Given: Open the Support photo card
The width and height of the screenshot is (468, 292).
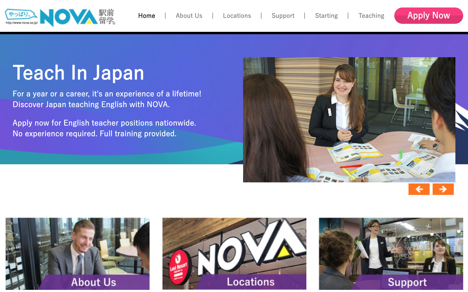Looking at the screenshot, I should (391, 254).
